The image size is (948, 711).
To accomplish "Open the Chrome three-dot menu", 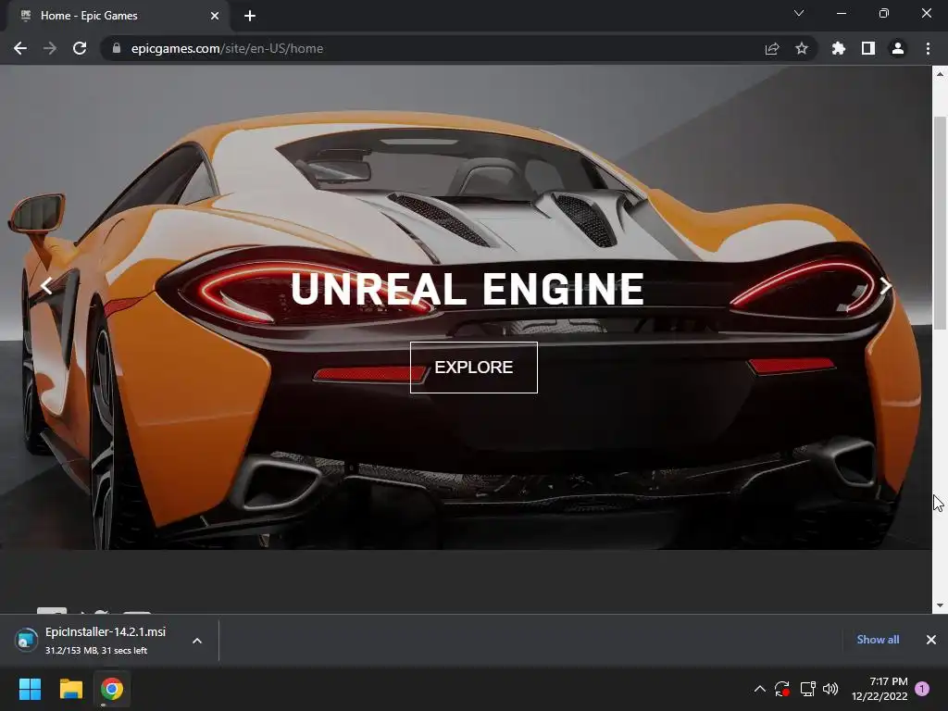I will 928,48.
